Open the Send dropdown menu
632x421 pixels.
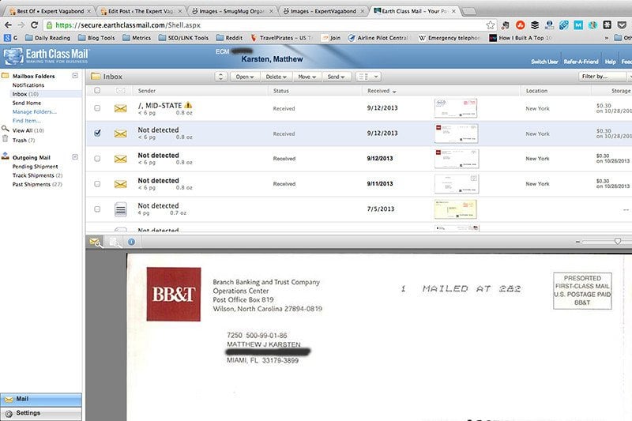coord(337,77)
